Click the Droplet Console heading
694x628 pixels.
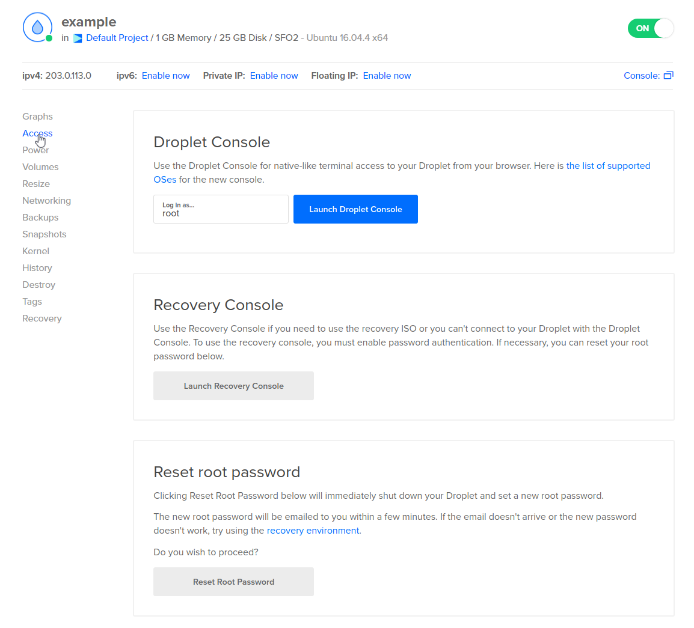pyautogui.click(x=212, y=142)
